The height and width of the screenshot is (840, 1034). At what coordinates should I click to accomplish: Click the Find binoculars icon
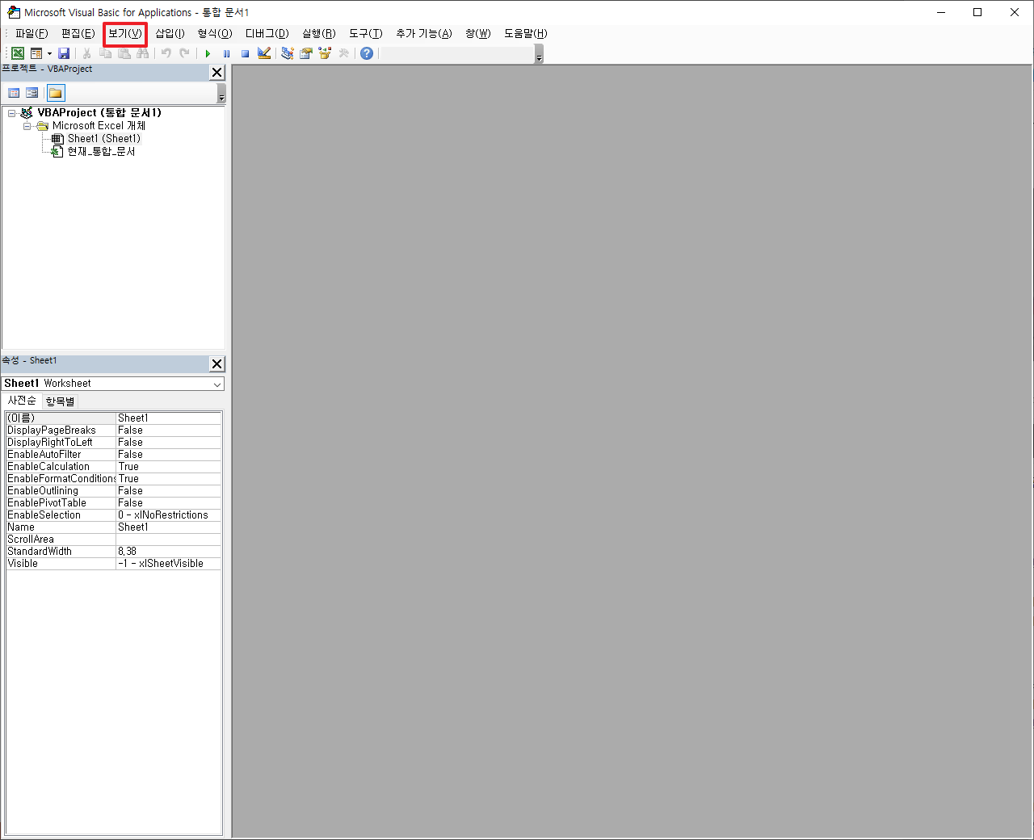(x=142, y=53)
